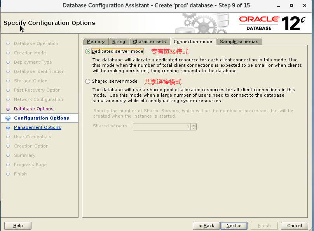Click User Credentials step in sidebar
The image size is (314, 231).
pos(32,137)
